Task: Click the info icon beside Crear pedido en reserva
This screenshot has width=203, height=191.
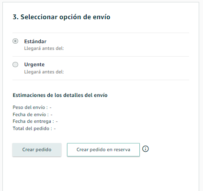Action: (146, 149)
